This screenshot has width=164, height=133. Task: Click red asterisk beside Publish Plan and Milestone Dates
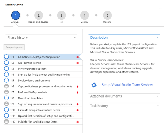[x=78, y=122]
